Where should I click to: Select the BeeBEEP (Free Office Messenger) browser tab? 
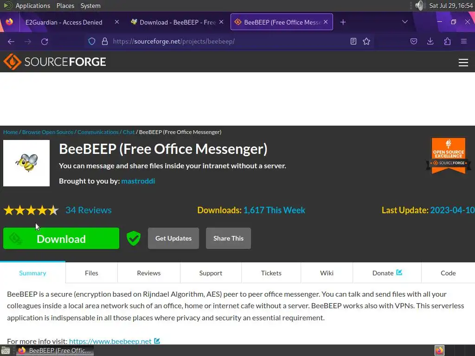[x=282, y=22]
